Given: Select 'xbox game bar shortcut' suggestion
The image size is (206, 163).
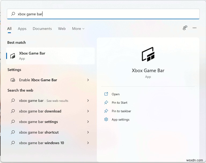Looking at the screenshot, I should [x=50, y=132].
